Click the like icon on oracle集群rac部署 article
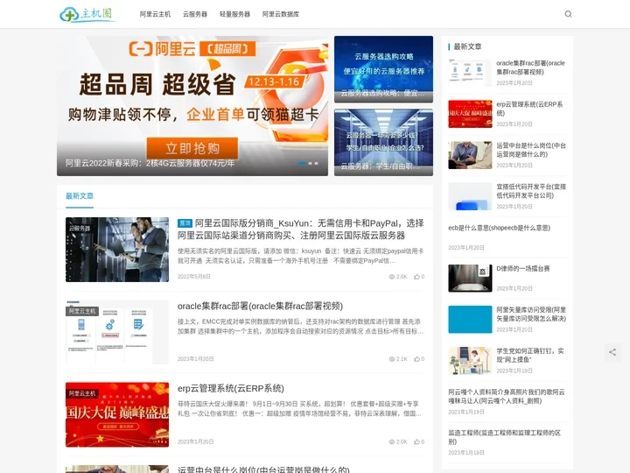The image size is (630, 473). [417, 359]
